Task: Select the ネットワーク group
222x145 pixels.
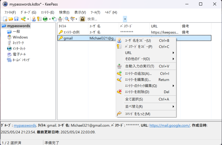Action: (x=18, y=43)
